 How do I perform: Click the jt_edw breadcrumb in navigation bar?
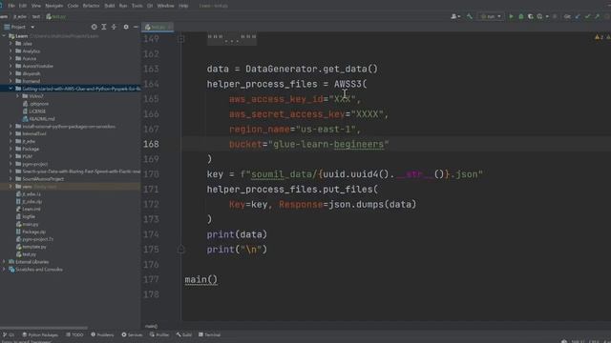(20, 17)
